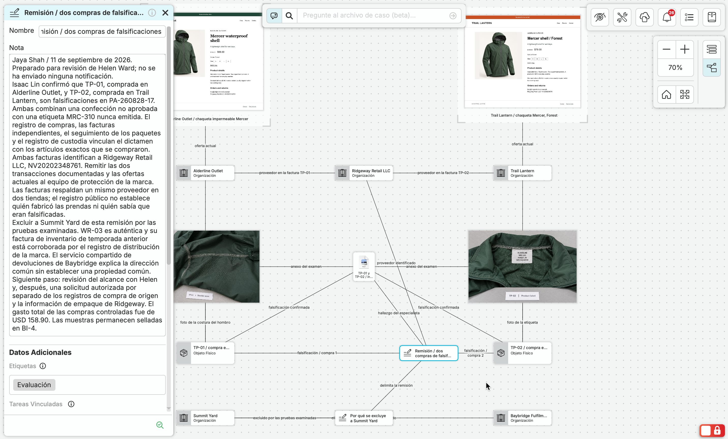Image resolution: width=728 pixels, height=439 pixels.
Task: Open the case file notebook icon
Action: coord(711,17)
